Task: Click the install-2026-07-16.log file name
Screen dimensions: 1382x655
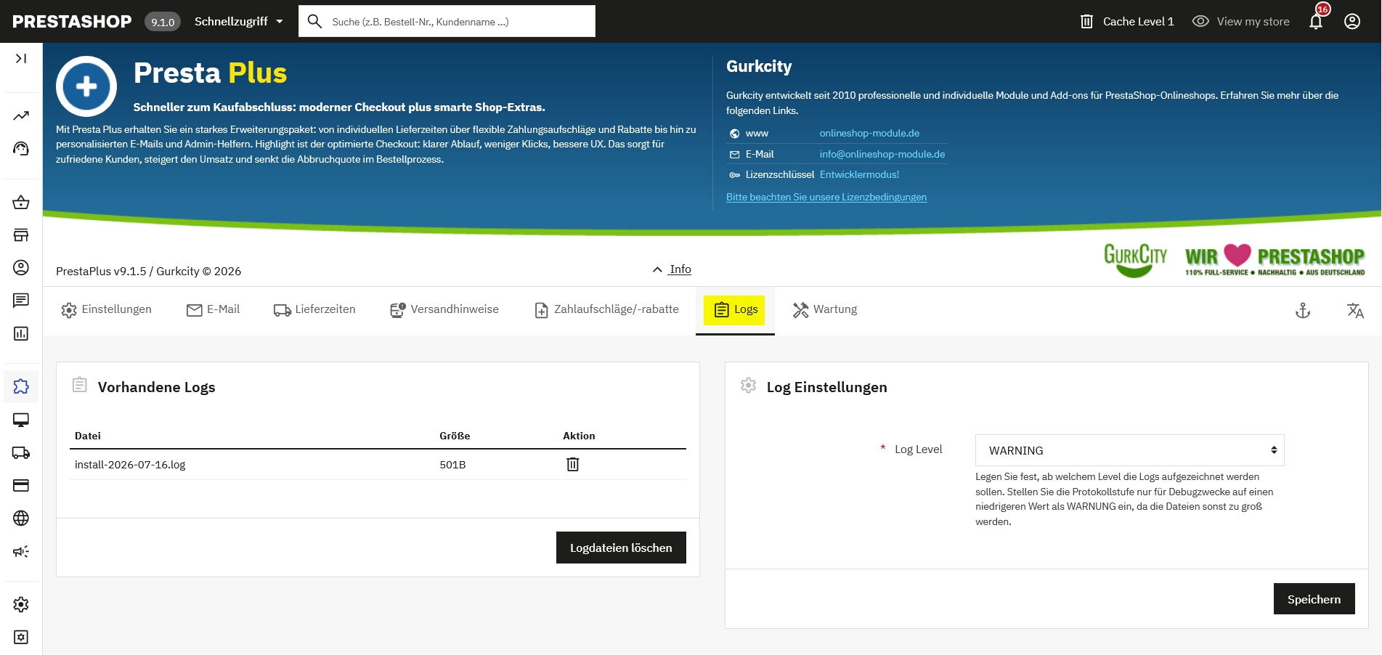Action: tap(130, 465)
